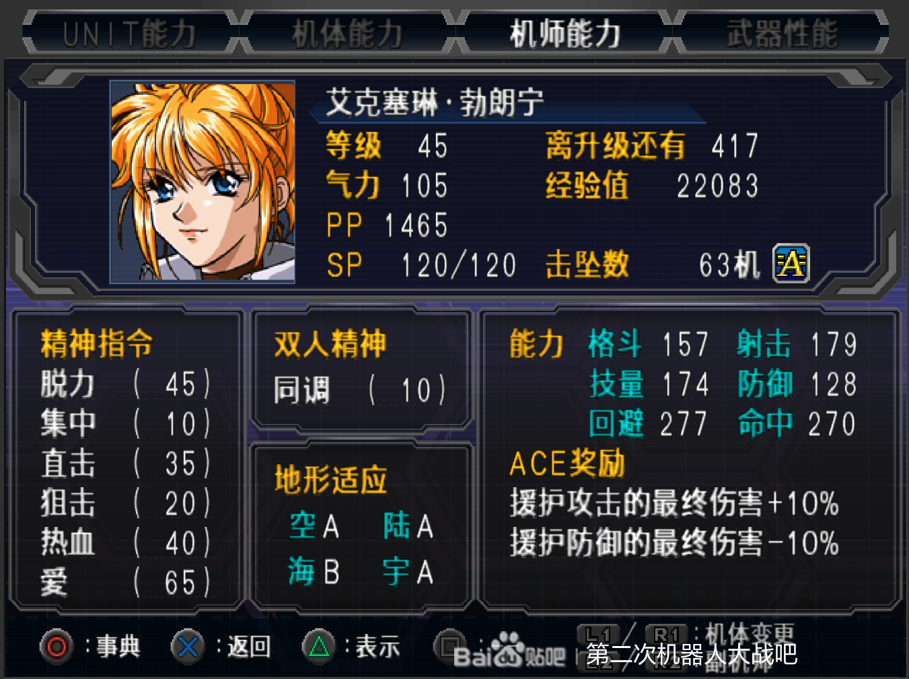Screen dimensions: 909x679
Task: Click the blue cross 返回 button icon
Action: coord(188,647)
